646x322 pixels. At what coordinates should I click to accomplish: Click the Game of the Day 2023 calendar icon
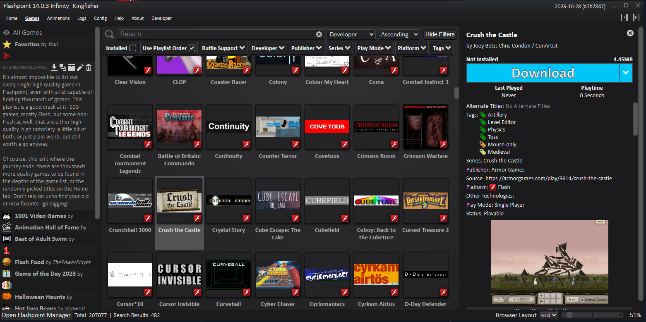pyautogui.click(x=7, y=274)
